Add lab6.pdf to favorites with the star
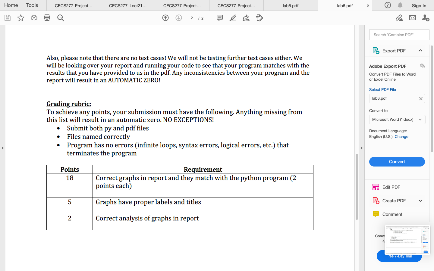 coord(20,18)
